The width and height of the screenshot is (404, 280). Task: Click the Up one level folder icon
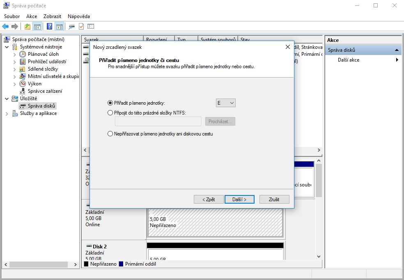tap(28, 27)
